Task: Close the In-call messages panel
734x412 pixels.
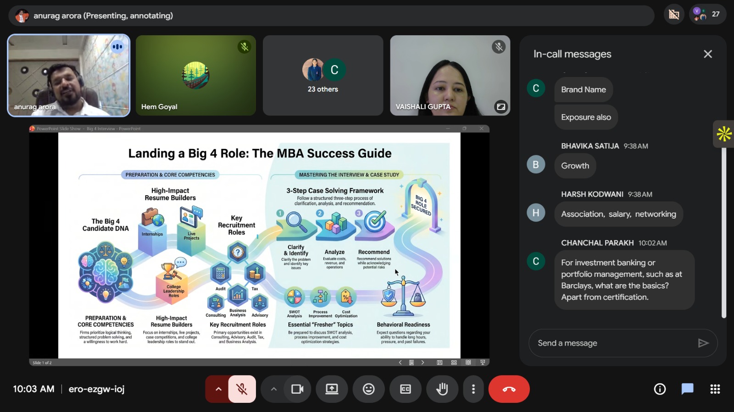Action: [x=708, y=54]
